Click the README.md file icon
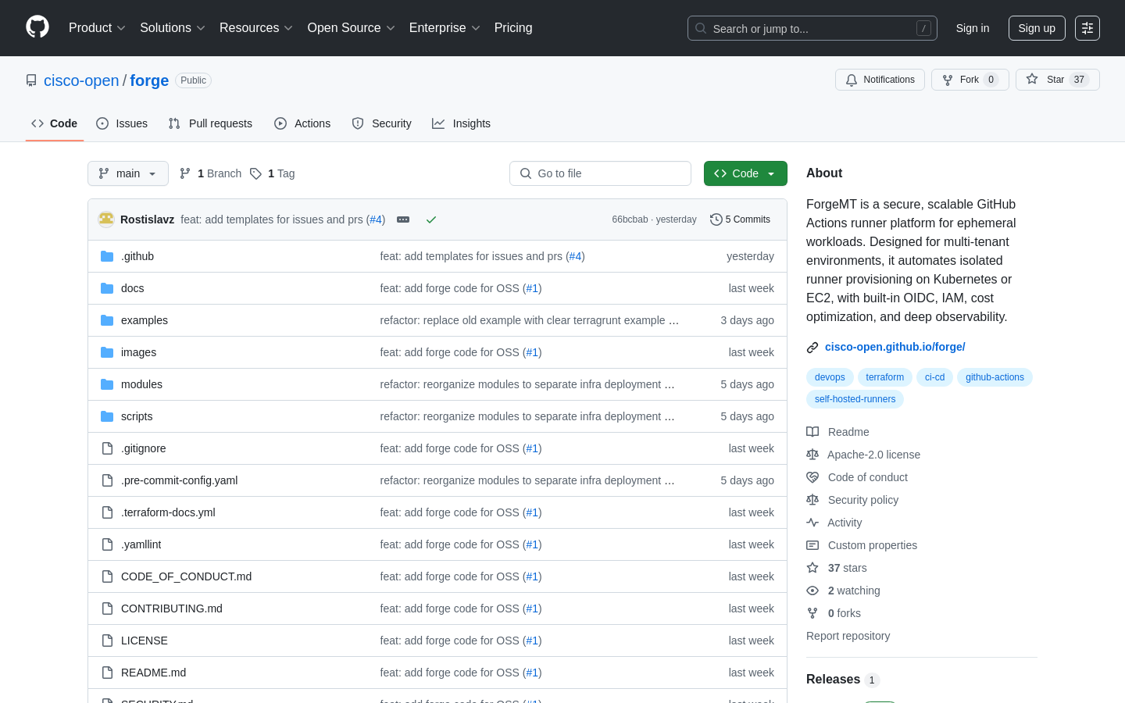Viewport: 1125px width, 703px height. click(x=107, y=673)
